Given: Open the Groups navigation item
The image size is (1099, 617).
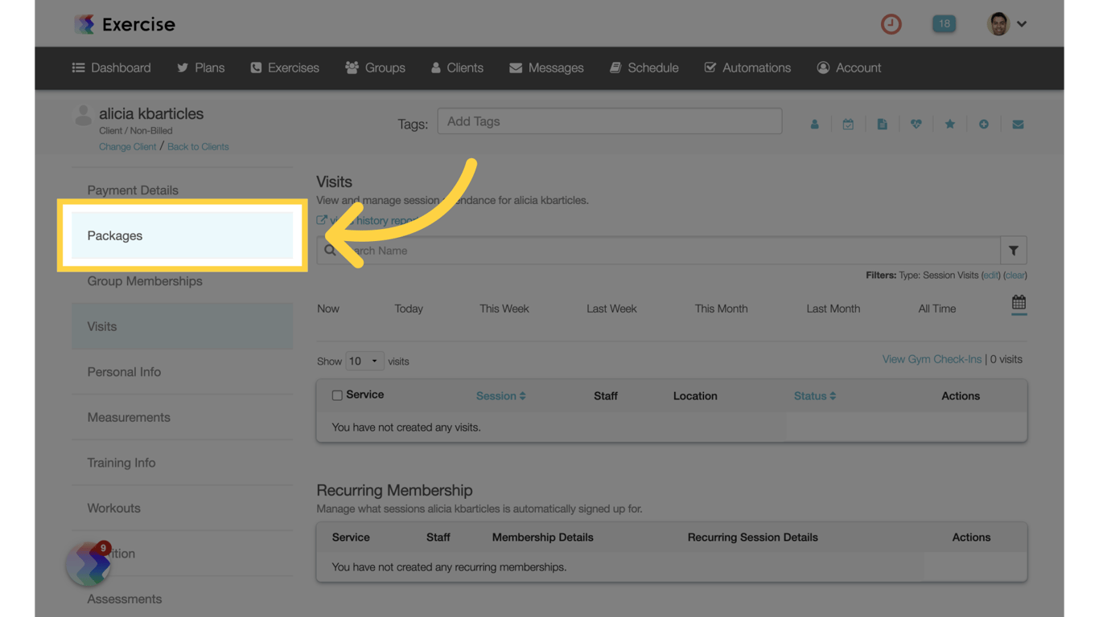Looking at the screenshot, I should [375, 68].
